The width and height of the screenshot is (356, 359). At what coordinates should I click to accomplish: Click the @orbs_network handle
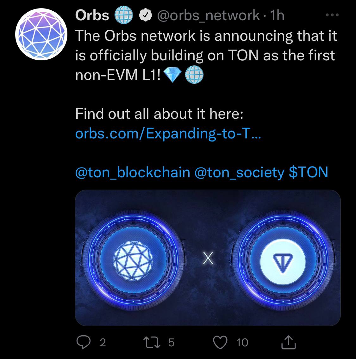(208, 15)
